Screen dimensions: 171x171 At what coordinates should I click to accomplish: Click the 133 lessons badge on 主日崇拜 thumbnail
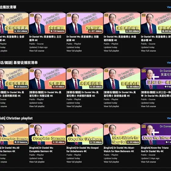tap(57, 31)
